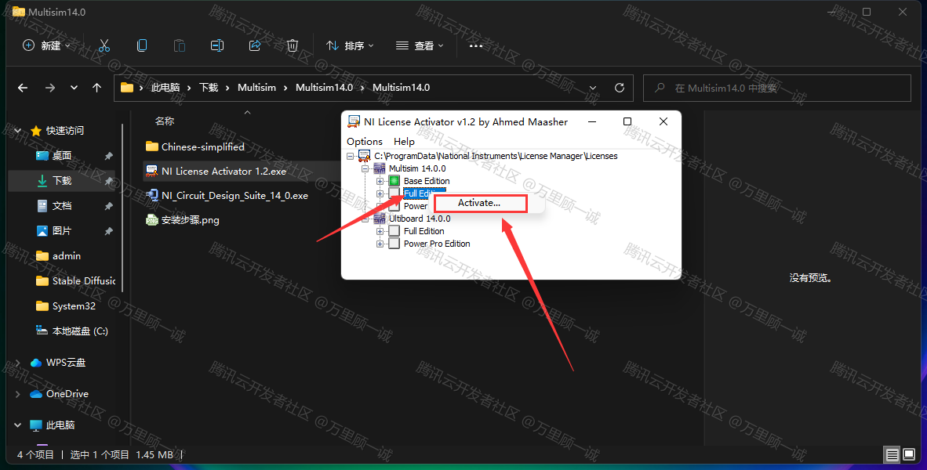927x470 pixels.
Task: Go up one folder level with the up arrow
Action: pos(96,88)
